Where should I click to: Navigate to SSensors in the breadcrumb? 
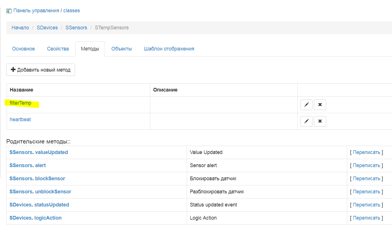pyautogui.click(x=76, y=28)
